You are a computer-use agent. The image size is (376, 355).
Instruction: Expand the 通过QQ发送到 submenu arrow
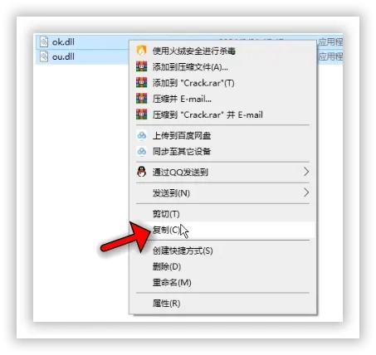[x=305, y=172]
